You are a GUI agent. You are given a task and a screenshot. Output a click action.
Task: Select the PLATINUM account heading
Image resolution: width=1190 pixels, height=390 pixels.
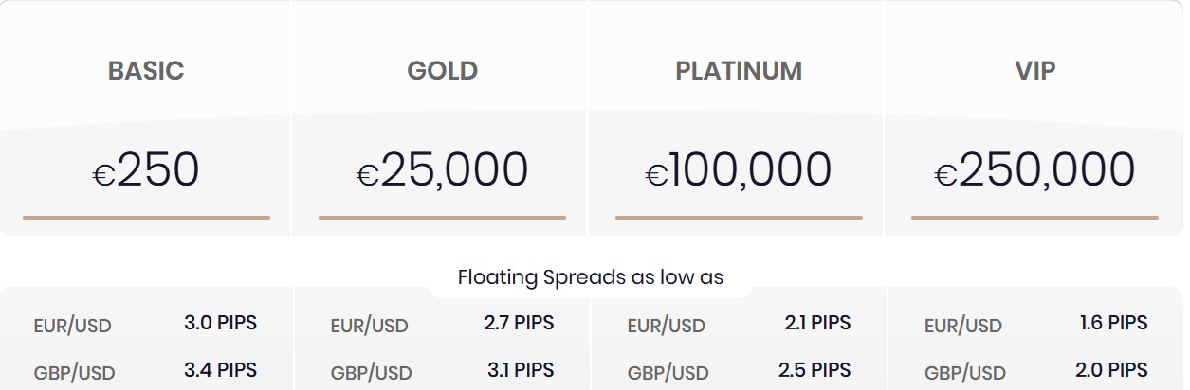point(739,71)
